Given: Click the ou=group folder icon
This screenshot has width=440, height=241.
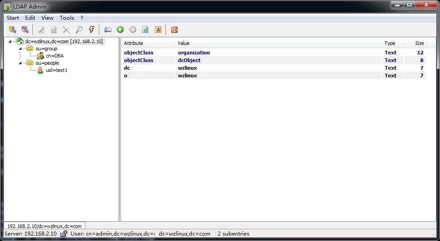Looking at the screenshot, I should click(x=30, y=48).
